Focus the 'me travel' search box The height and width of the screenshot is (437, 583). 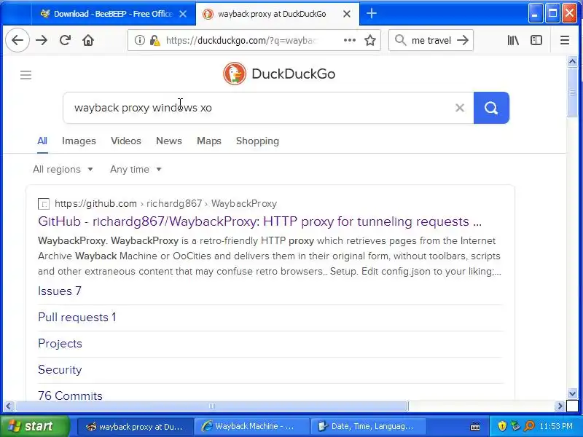click(431, 40)
